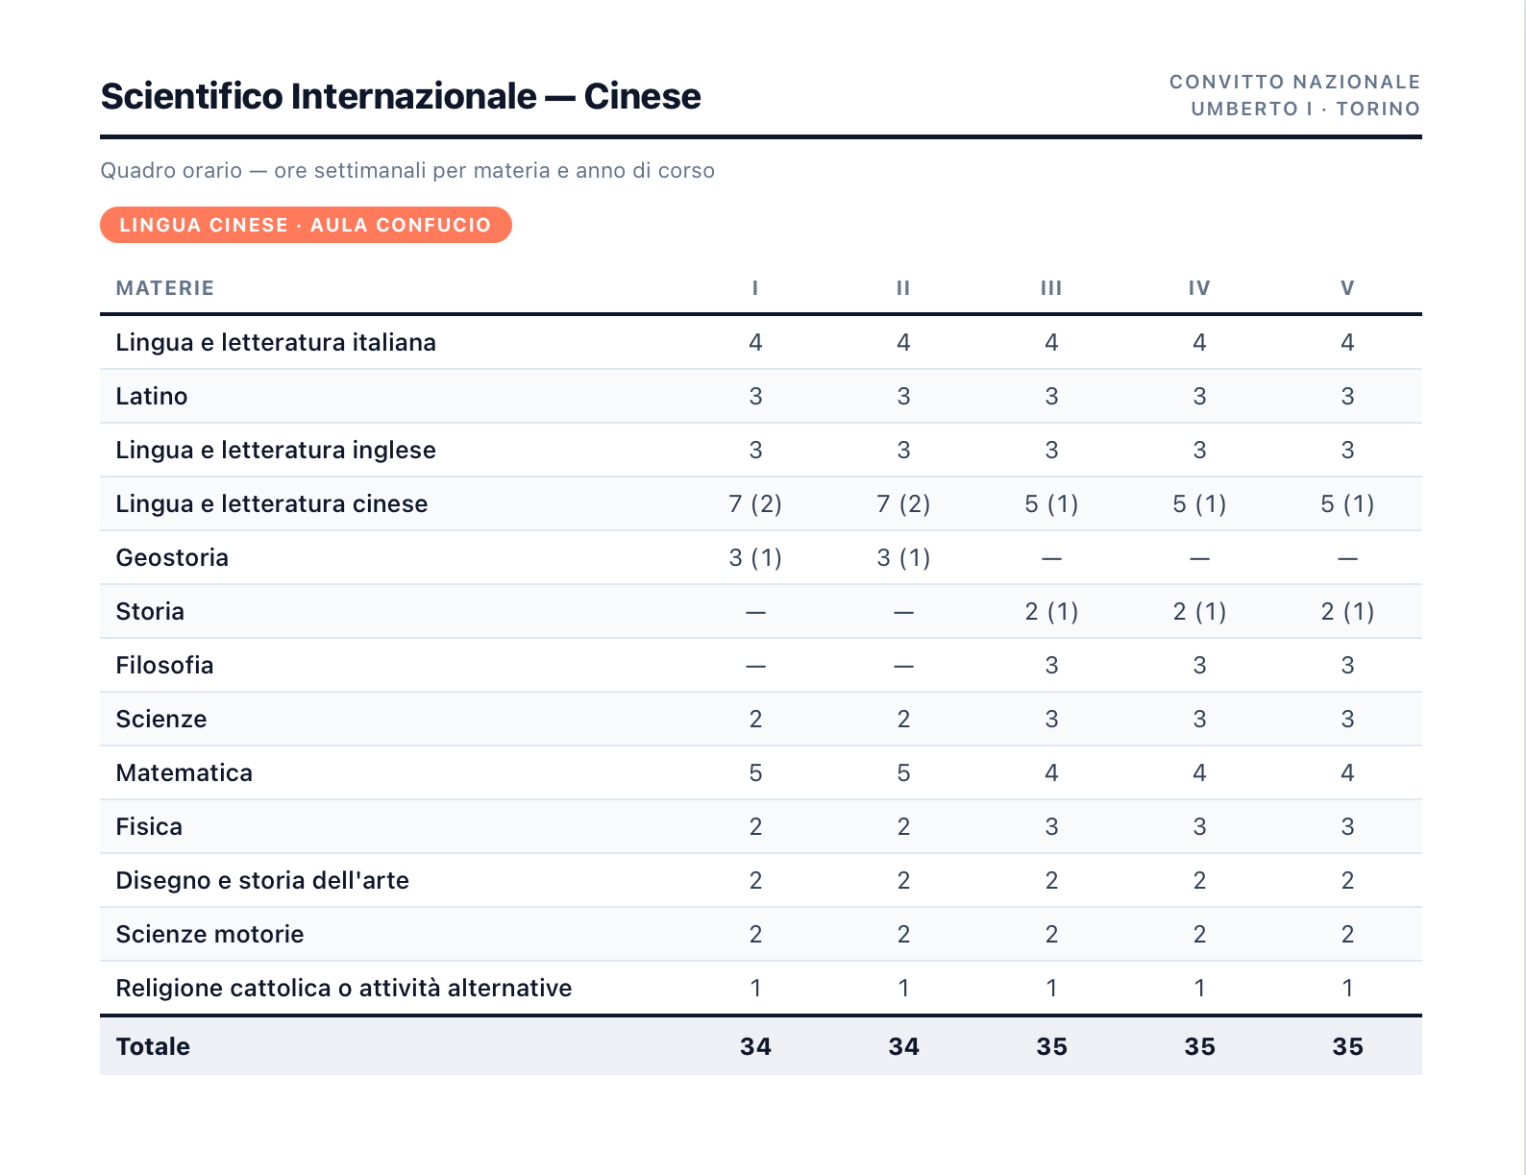The width and height of the screenshot is (1526, 1175).
Task: Select the "Disegno e storia dell'arte" row label
Action: (x=262, y=881)
